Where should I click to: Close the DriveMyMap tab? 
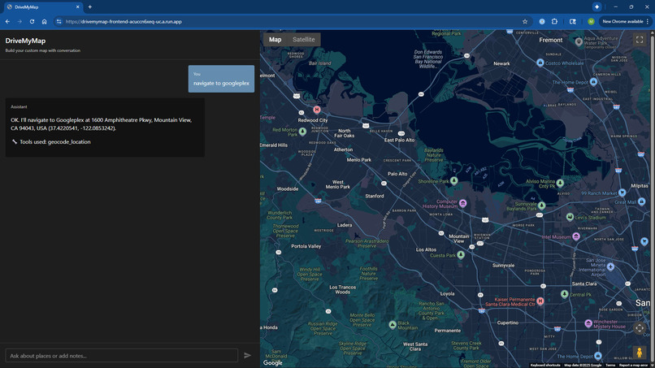point(77,7)
